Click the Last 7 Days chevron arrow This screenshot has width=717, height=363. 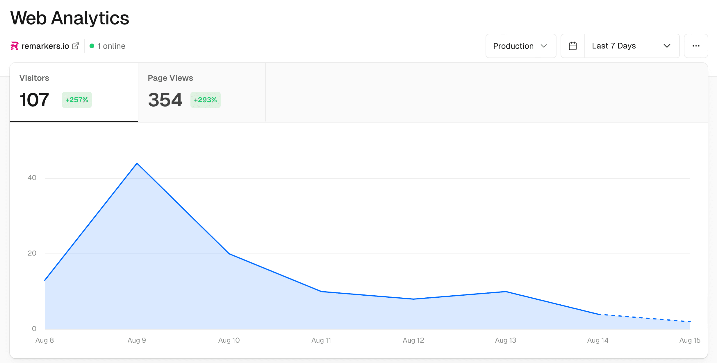(667, 46)
